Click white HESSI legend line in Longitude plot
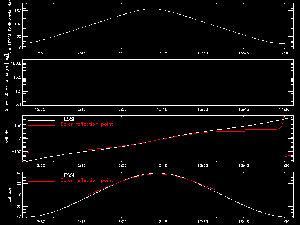This screenshot has width=300, height=225. pos(42,120)
